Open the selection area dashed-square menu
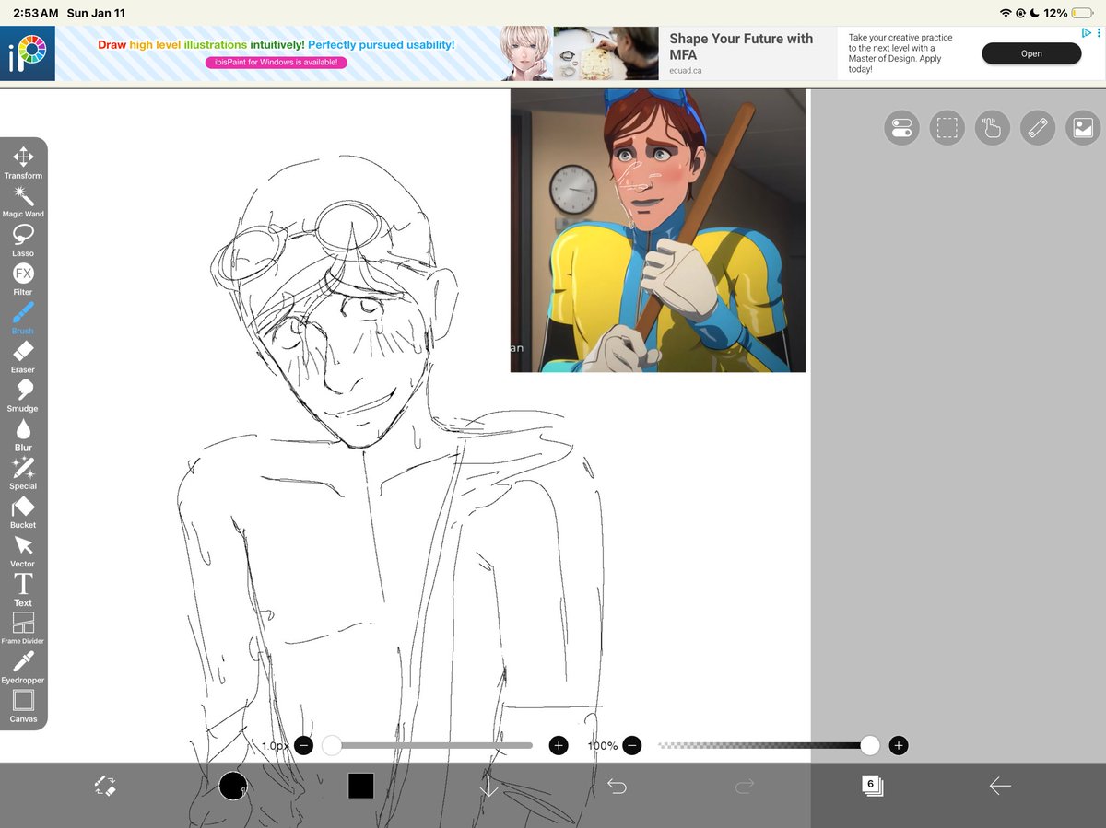This screenshot has width=1106, height=828. click(x=947, y=128)
